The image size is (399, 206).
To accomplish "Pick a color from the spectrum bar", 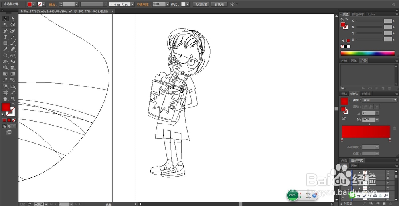I will 367,53.
